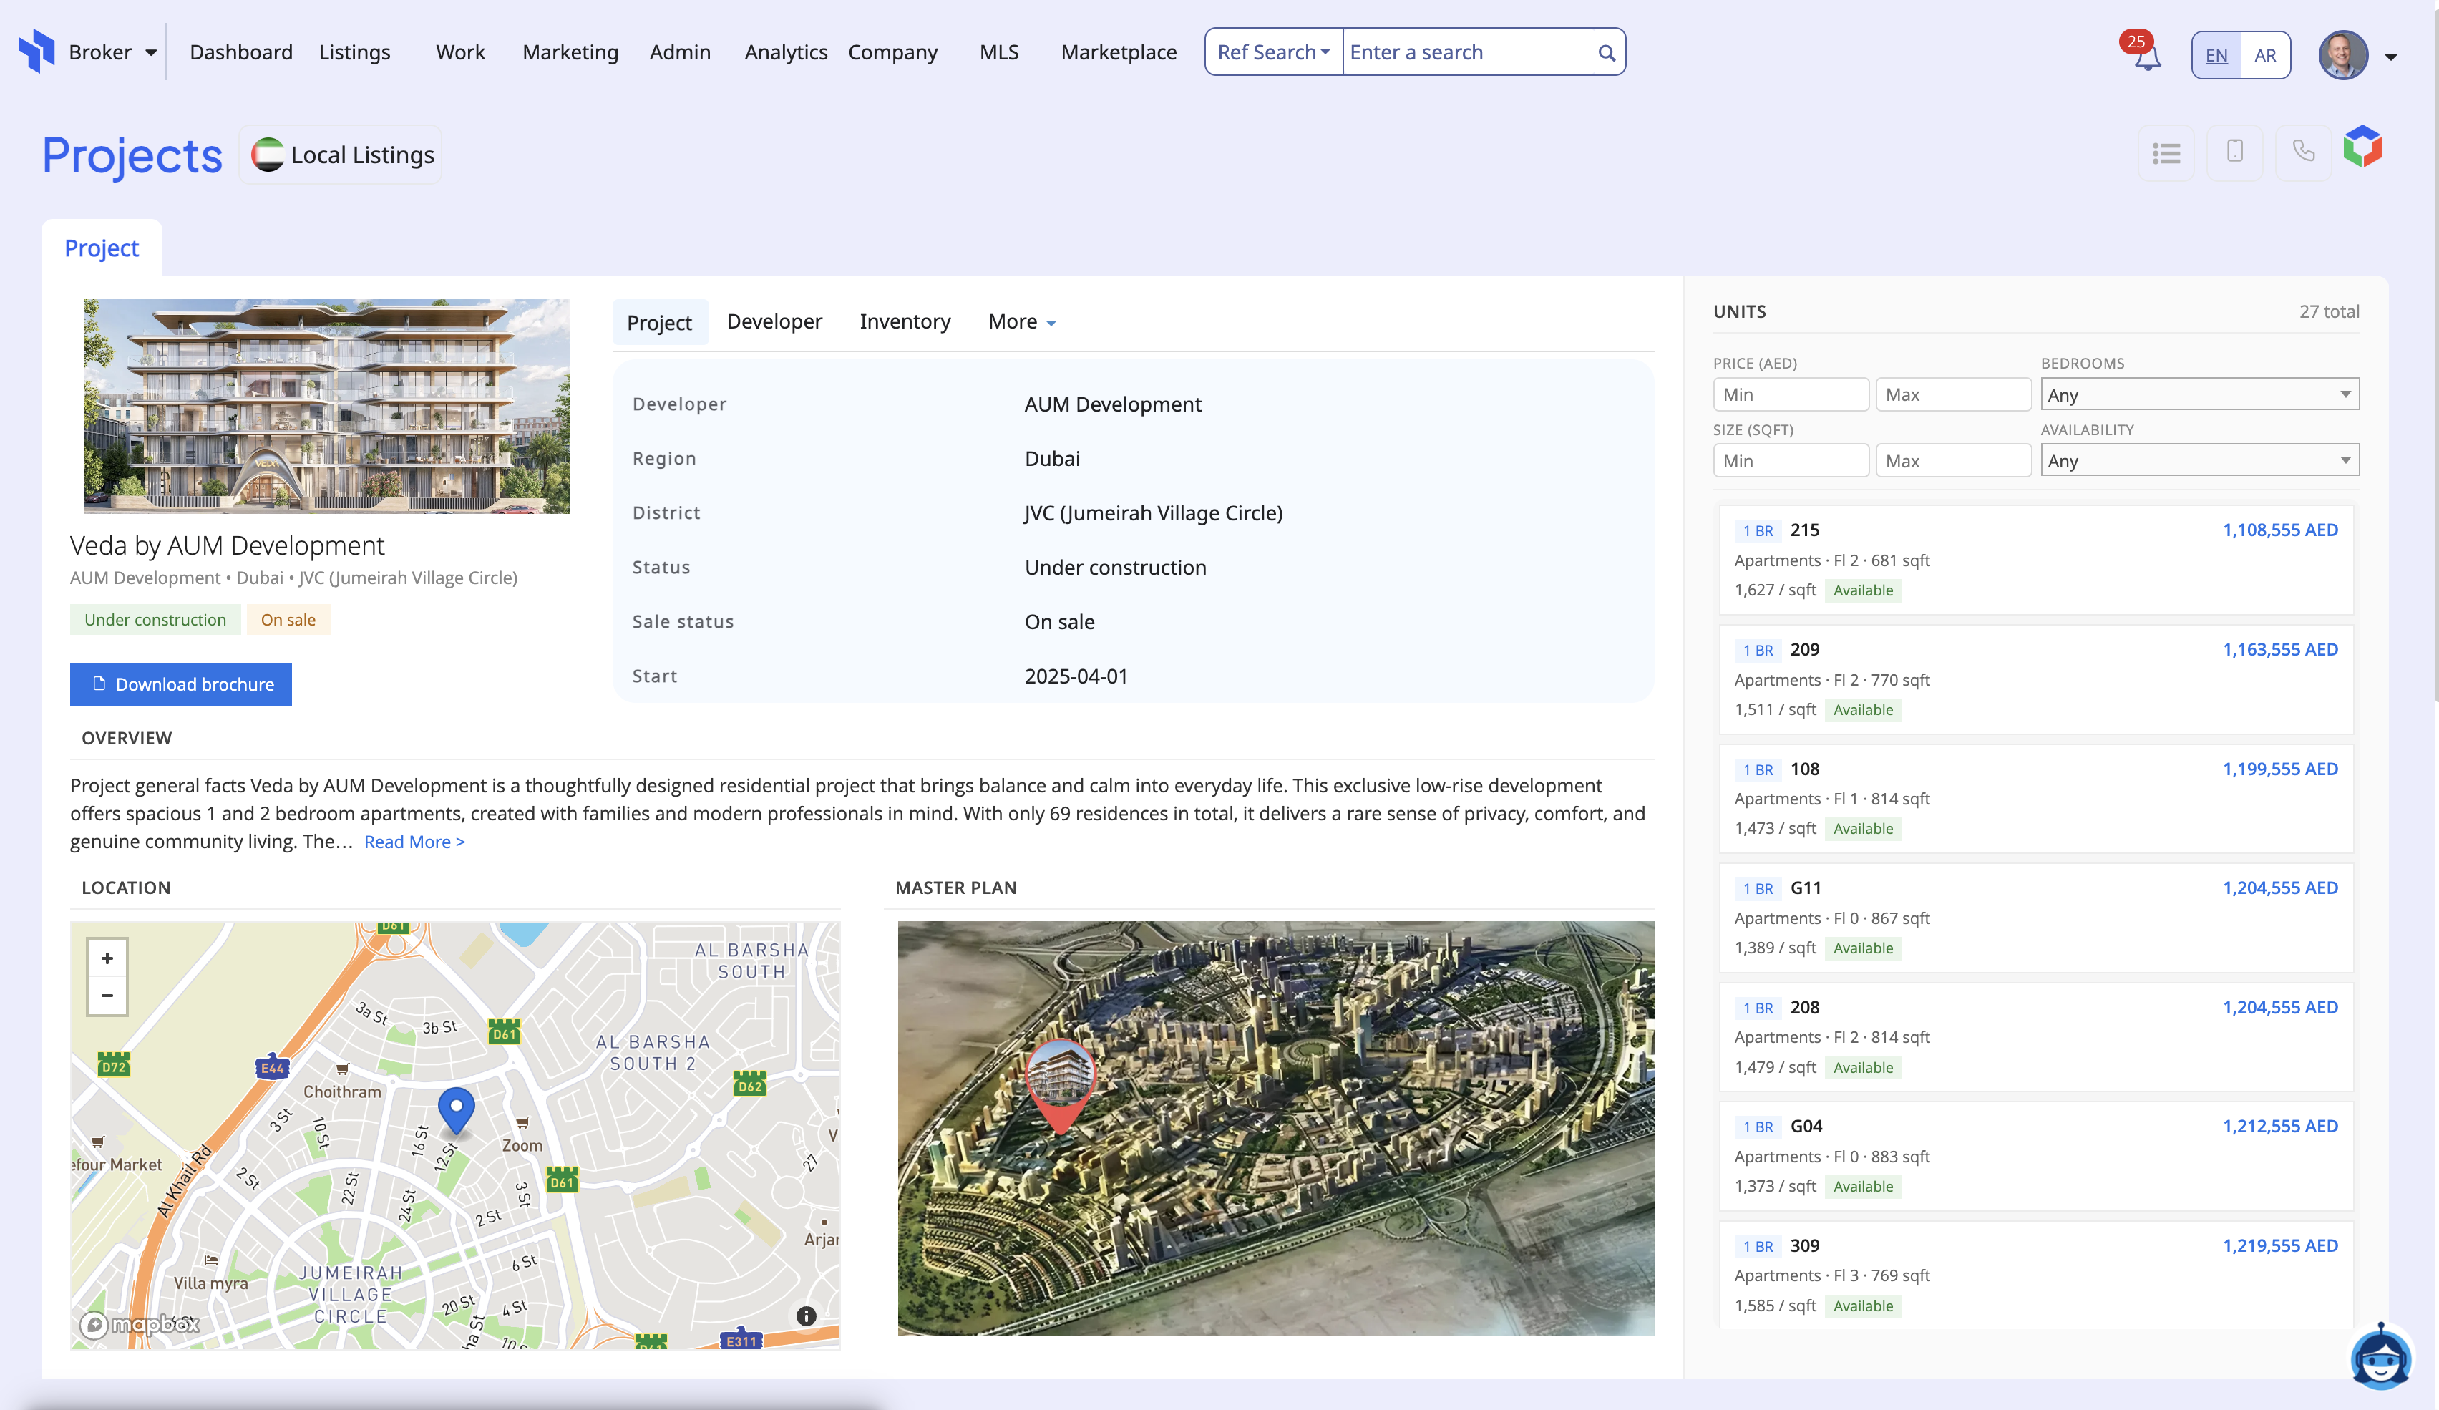The height and width of the screenshot is (1410, 2439).
Task: Open the chatbot assistant icon
Action: pyautogui.click(x=2381, y=1357)
